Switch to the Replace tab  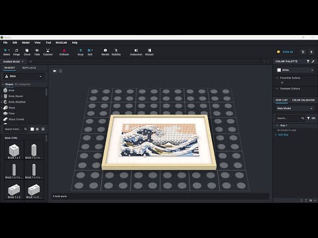(29, 67)
